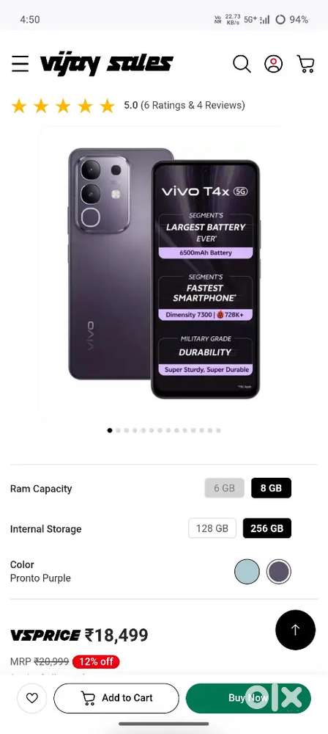Pick the light blue color swatch
328x734 pixels.
[x=247, y=572]
